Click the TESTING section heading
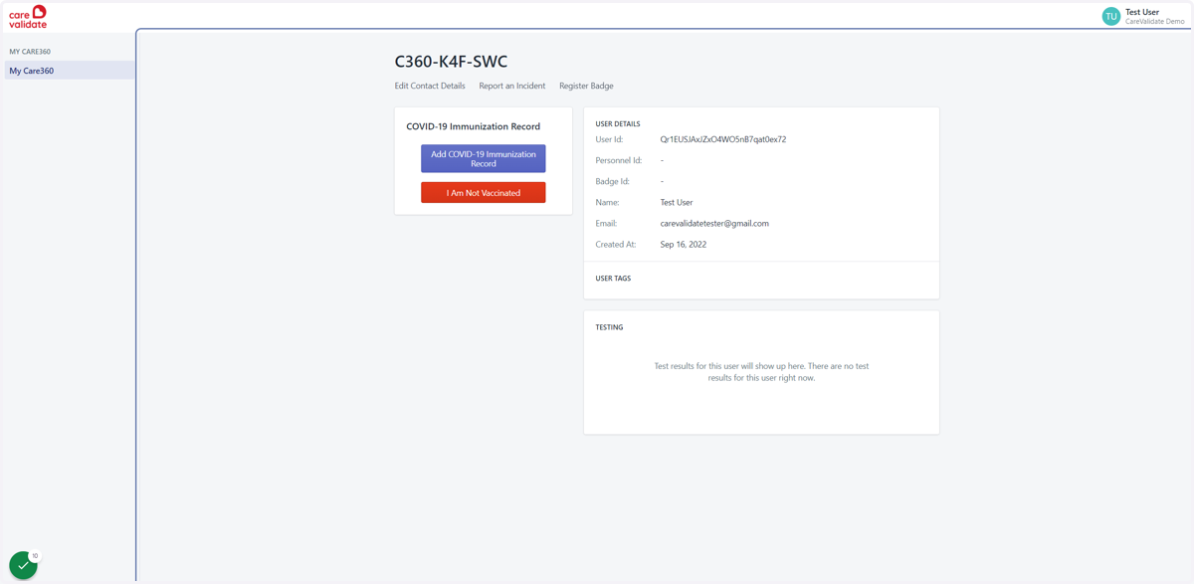 (x=609, y=327)
